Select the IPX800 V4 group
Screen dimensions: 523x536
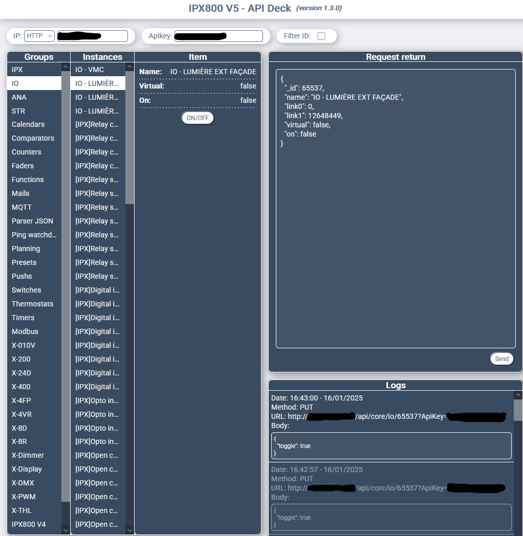[29, 524]
